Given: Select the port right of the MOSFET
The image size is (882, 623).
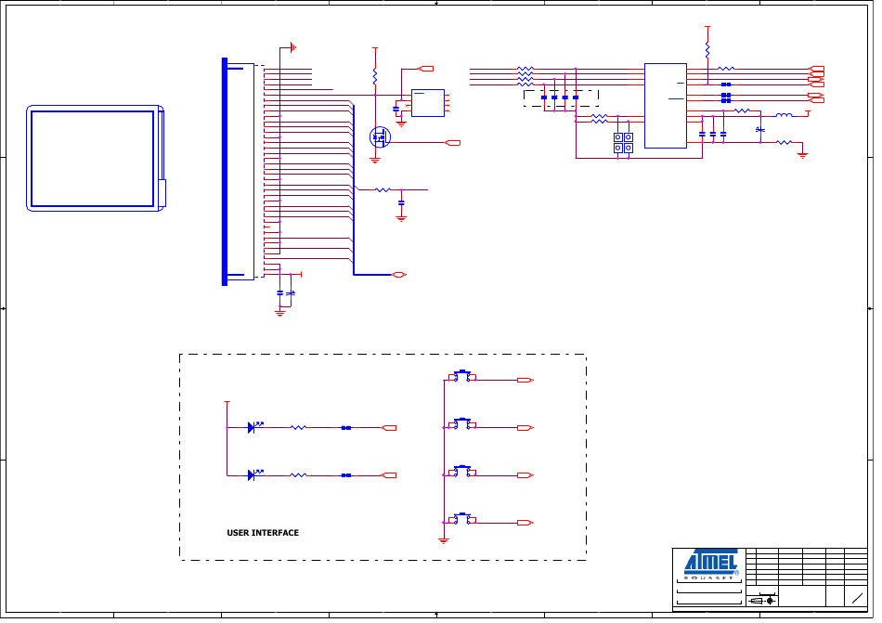Looking at the screenshot, I should click(453, 143).
